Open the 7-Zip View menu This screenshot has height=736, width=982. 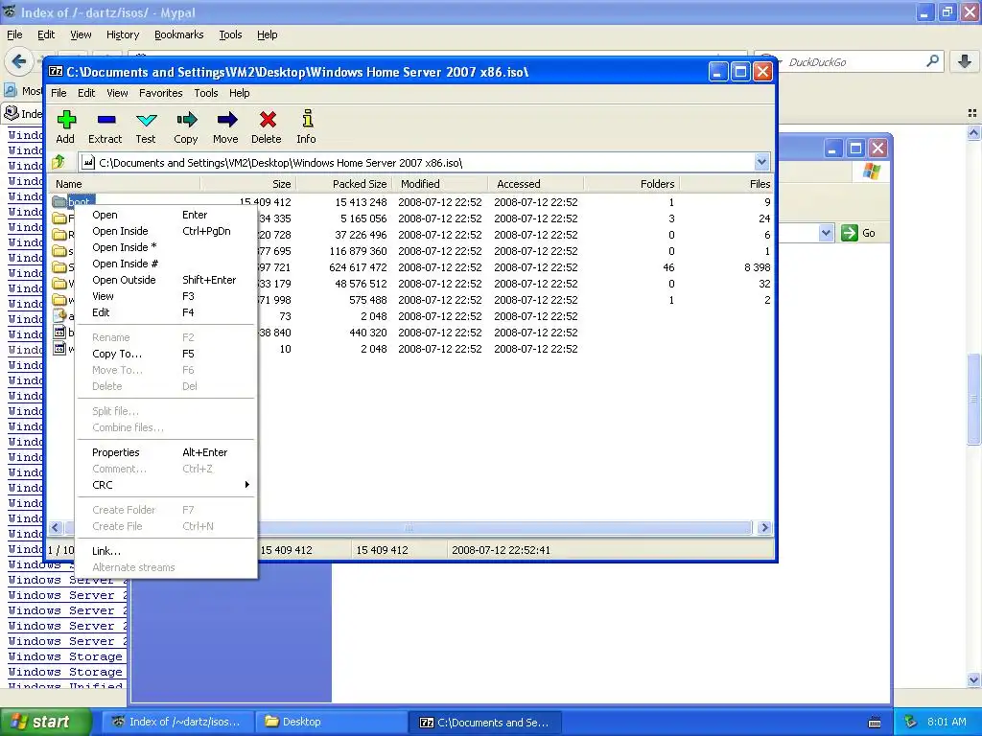[117, 93]
